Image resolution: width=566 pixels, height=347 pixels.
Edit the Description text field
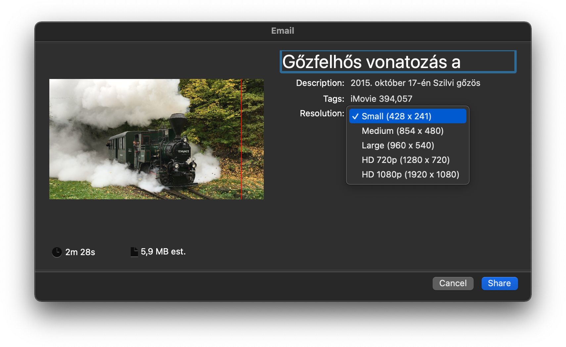[x=415, y=83]
